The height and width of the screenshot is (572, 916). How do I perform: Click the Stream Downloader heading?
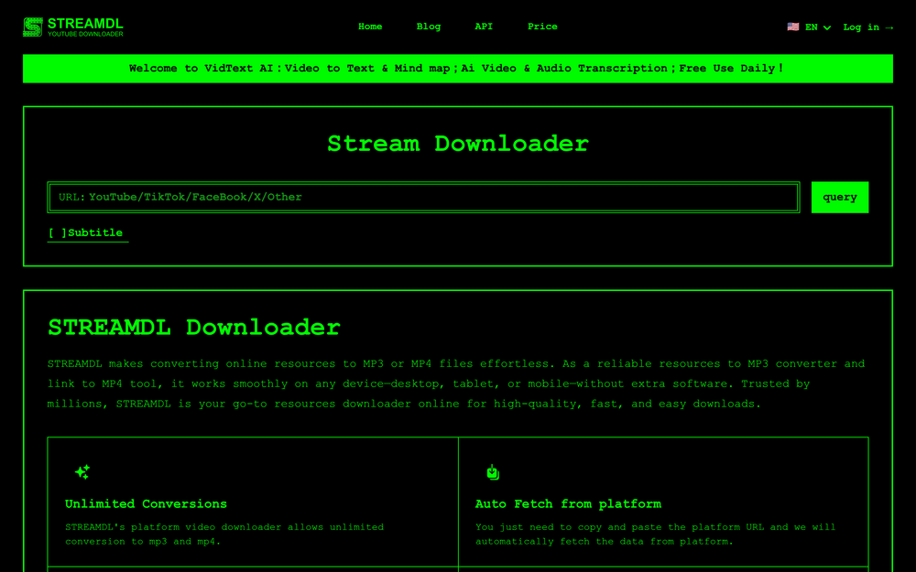click(x=458, y=144)
